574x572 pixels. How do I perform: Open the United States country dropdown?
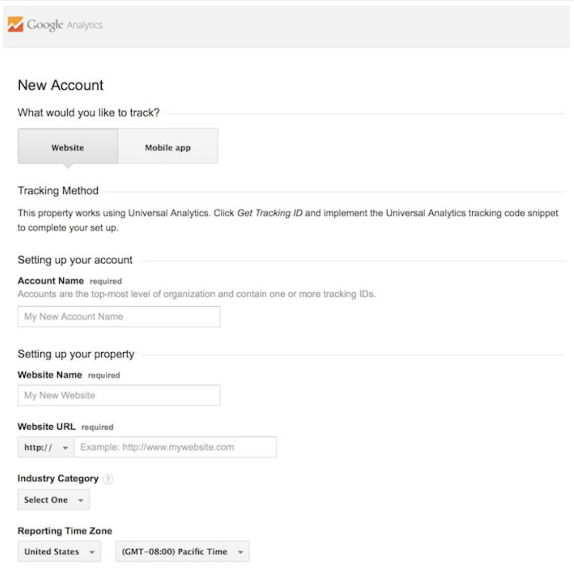pos(59,552)
